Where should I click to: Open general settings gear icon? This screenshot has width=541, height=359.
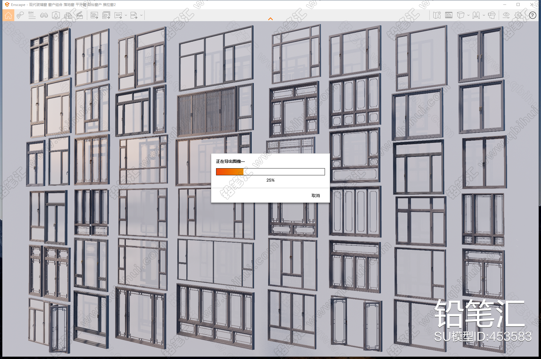coord(518,15)
